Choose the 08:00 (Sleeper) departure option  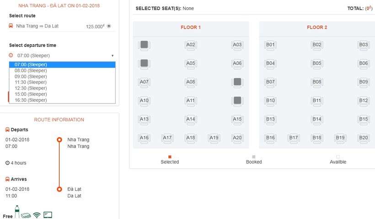pos(31,71)
